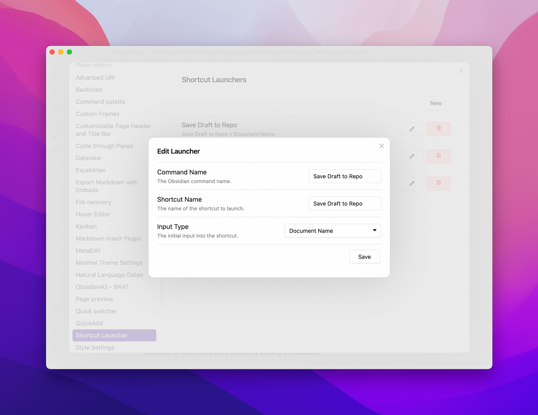Click the edit pencil icon for second launcher

412,156
